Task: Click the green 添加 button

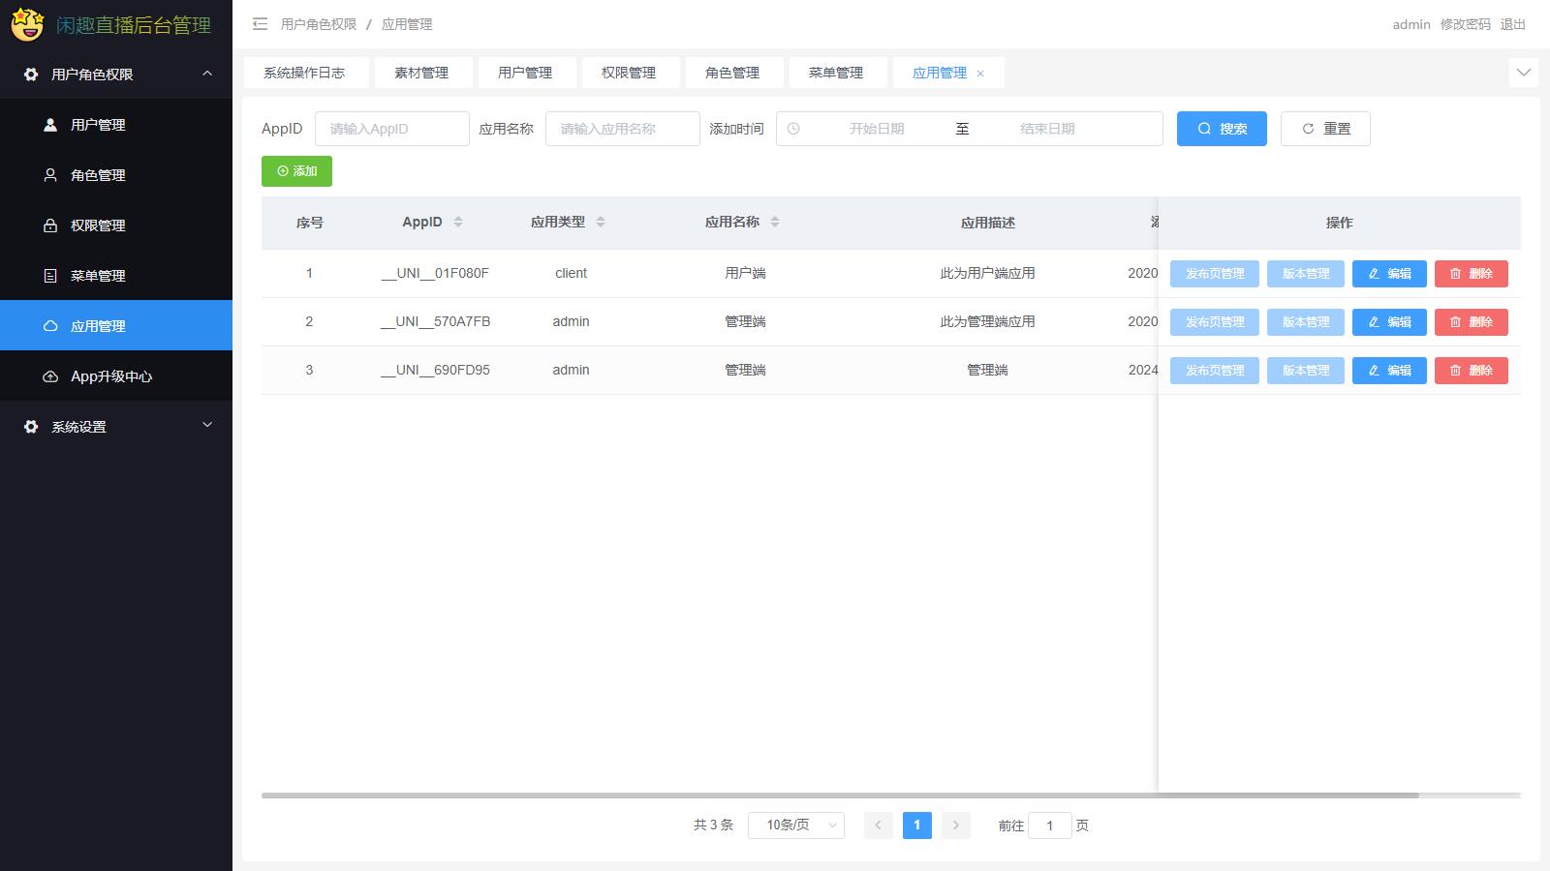Action: tap(296, 171)
